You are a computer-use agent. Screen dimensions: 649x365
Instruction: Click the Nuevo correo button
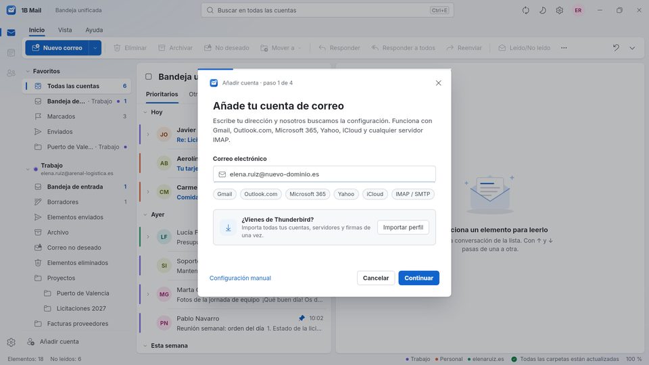click(x=57, y=48)
